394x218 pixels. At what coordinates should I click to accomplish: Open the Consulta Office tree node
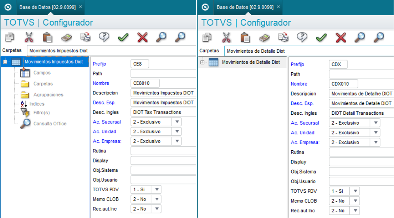(50, 124)
